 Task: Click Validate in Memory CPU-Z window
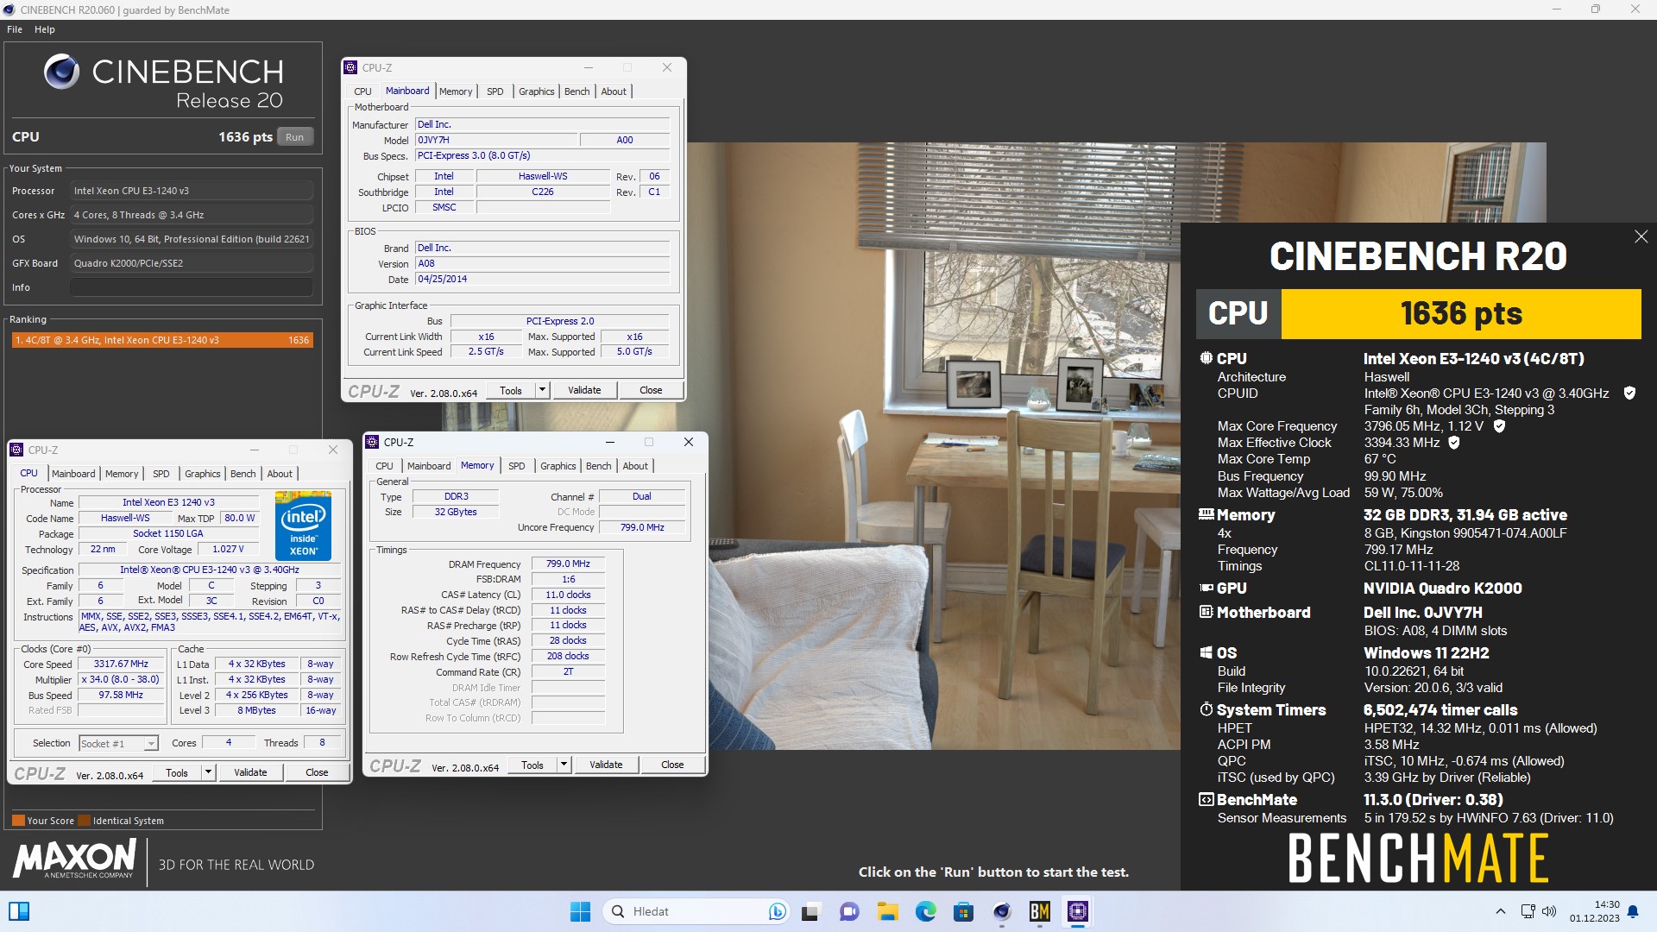[x=606, y=765]
